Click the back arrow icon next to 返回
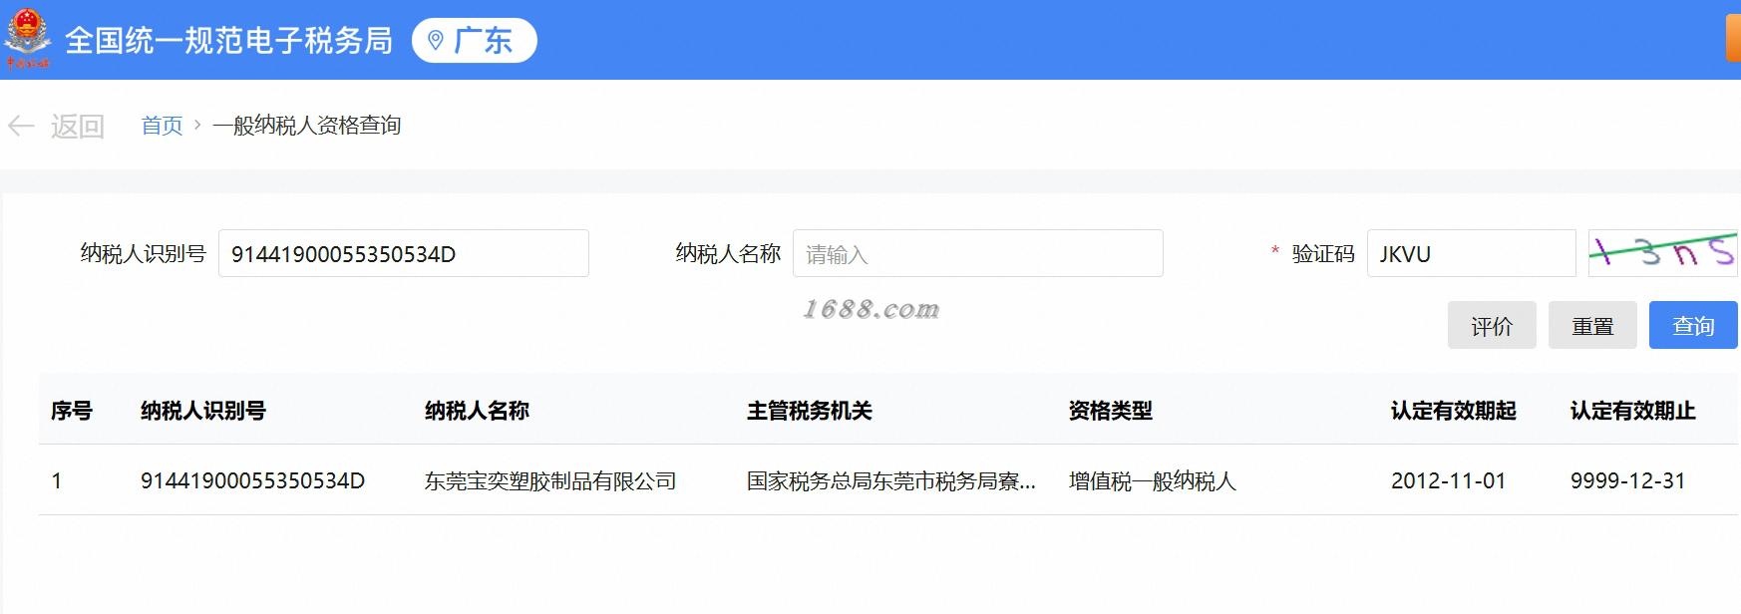The image size is (1741, 614). tap(21, 126)
